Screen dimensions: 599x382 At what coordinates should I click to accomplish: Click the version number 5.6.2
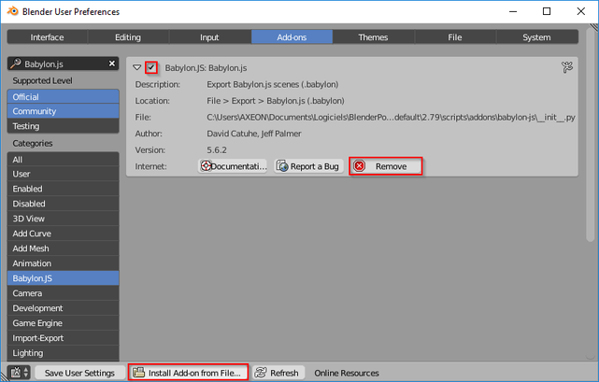point(217,149)
